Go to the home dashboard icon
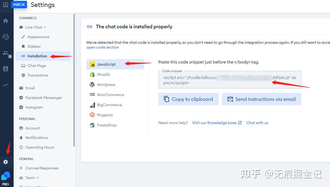Screen dimensions: 330x187 [6, 21]
